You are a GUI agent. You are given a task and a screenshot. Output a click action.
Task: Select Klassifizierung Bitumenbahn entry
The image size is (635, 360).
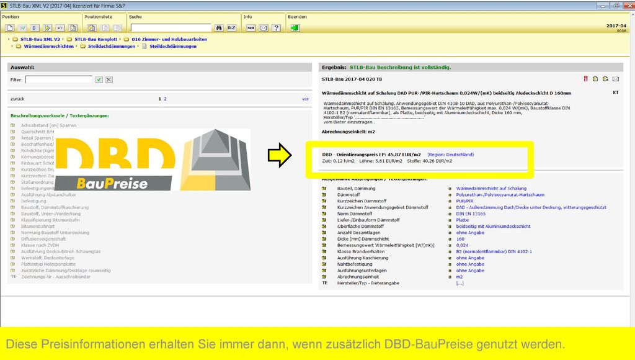point(51,220)
